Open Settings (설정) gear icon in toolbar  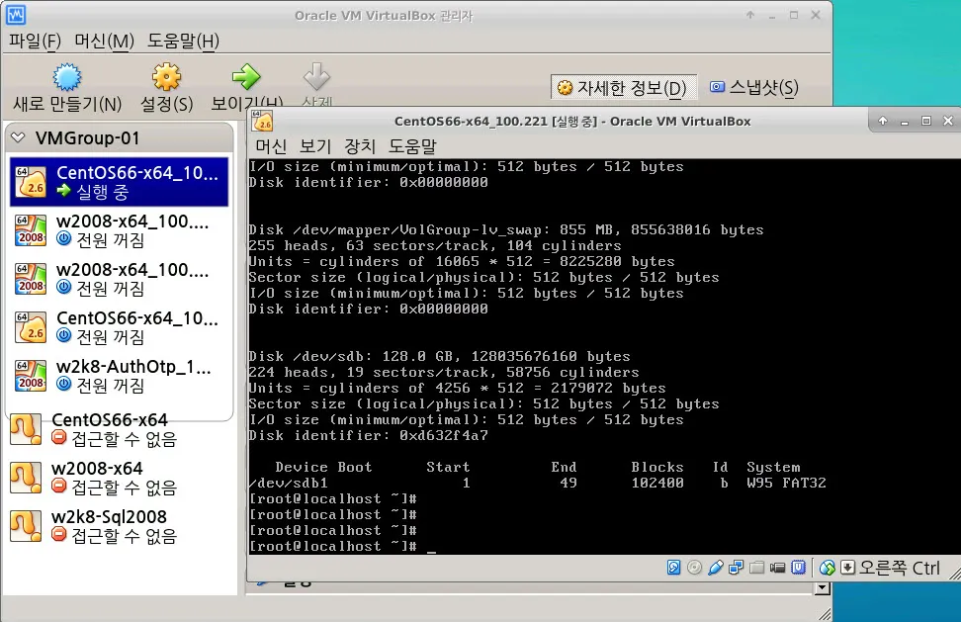pos(166,77)
